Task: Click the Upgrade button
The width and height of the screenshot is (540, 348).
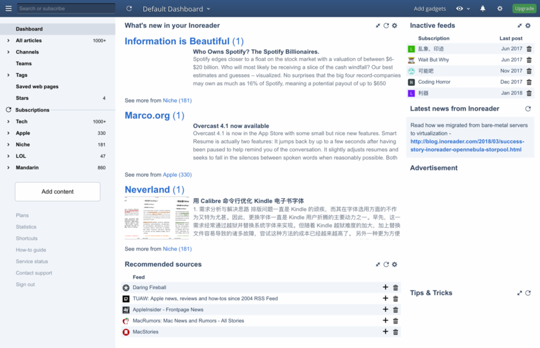Action: [524, 9]
